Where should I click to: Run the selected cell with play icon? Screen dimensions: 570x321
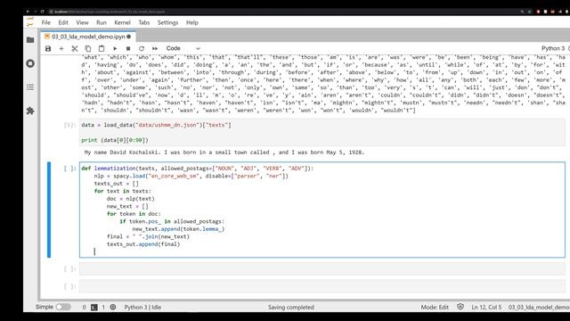tap(115, 48)
